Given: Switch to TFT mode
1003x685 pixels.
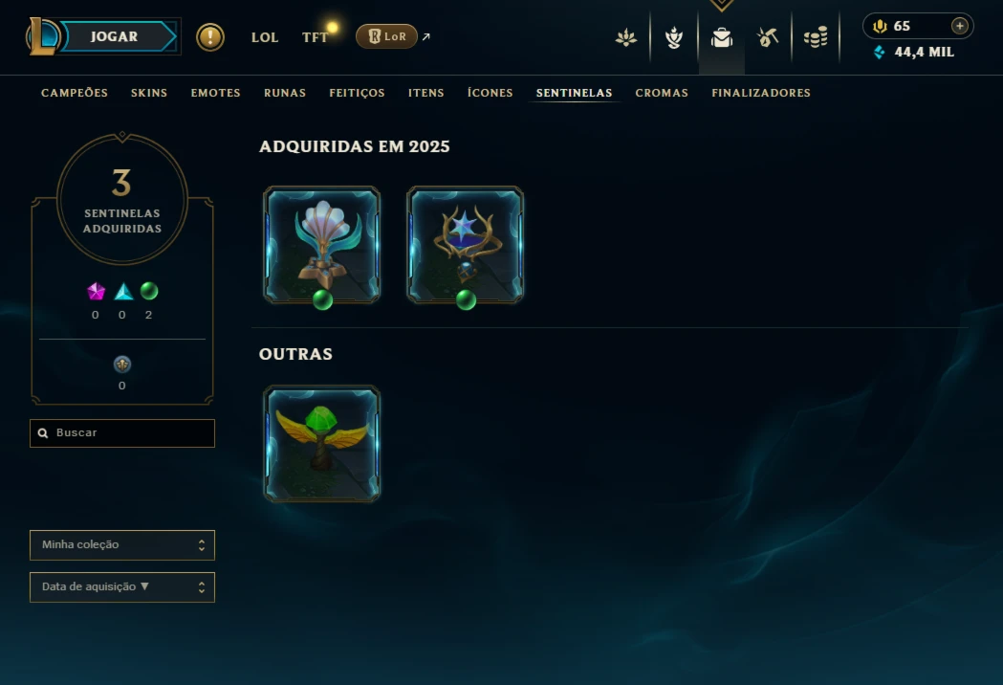Looking at the screenshot, I should point(315,37).
